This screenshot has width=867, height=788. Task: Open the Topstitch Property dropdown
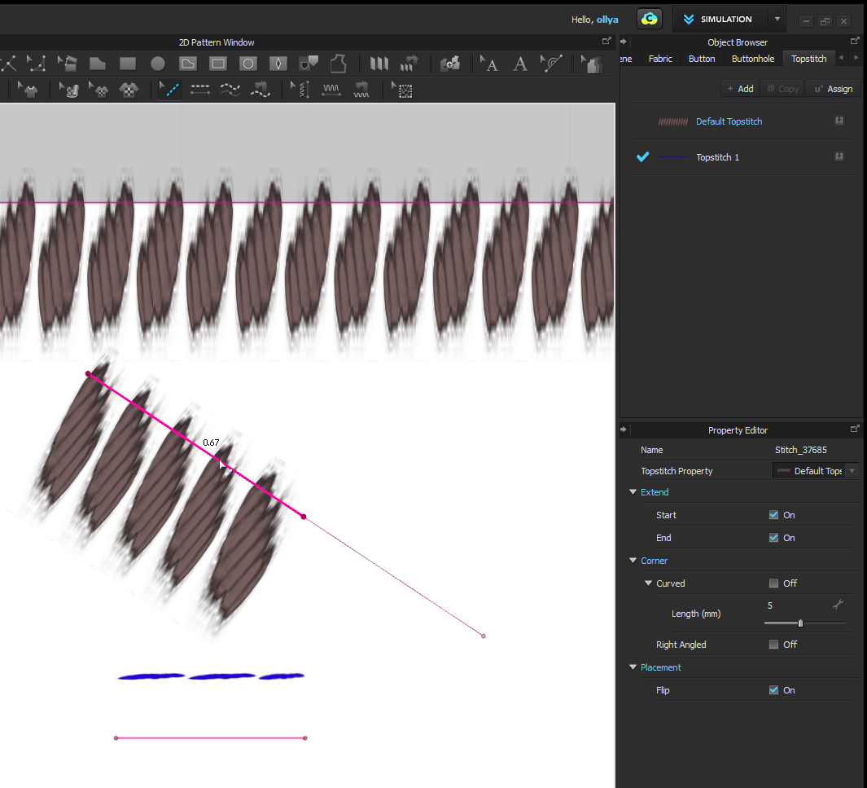click(x=852, y=471)
